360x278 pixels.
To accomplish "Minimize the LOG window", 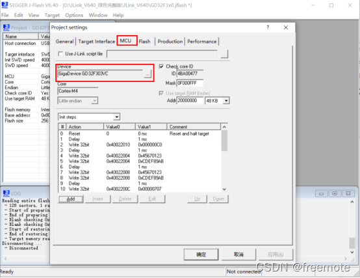I will [x=322, y=193].
